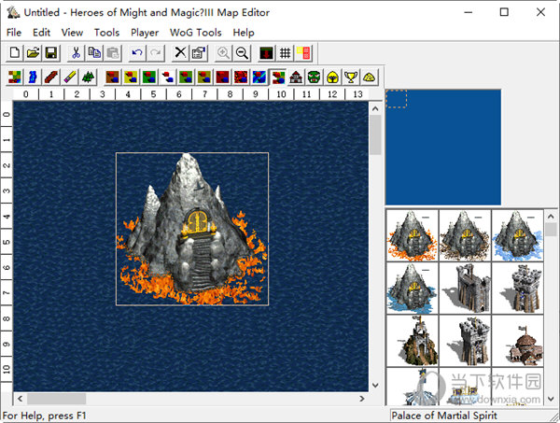This screenshot has width=560, height=423.
Task: Click the minimap view rectangle
Action: [397, 99]
